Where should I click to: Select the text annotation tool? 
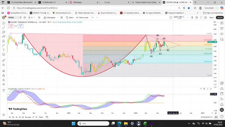pyautogui.click(x=4, y=50)
